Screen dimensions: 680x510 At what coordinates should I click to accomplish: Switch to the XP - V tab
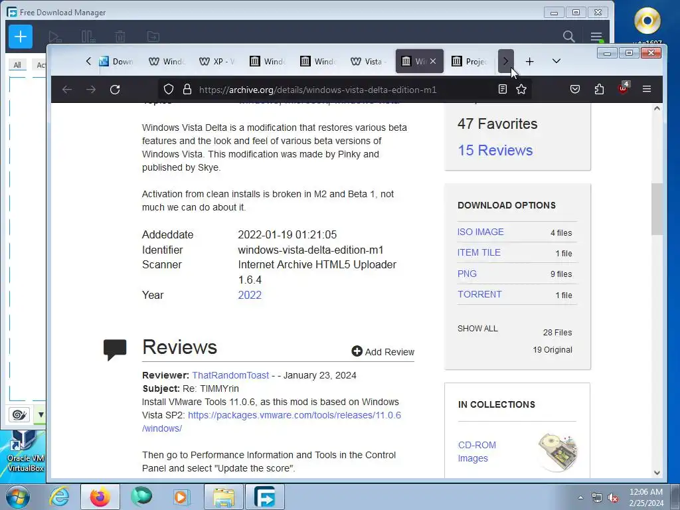point(216,62)
